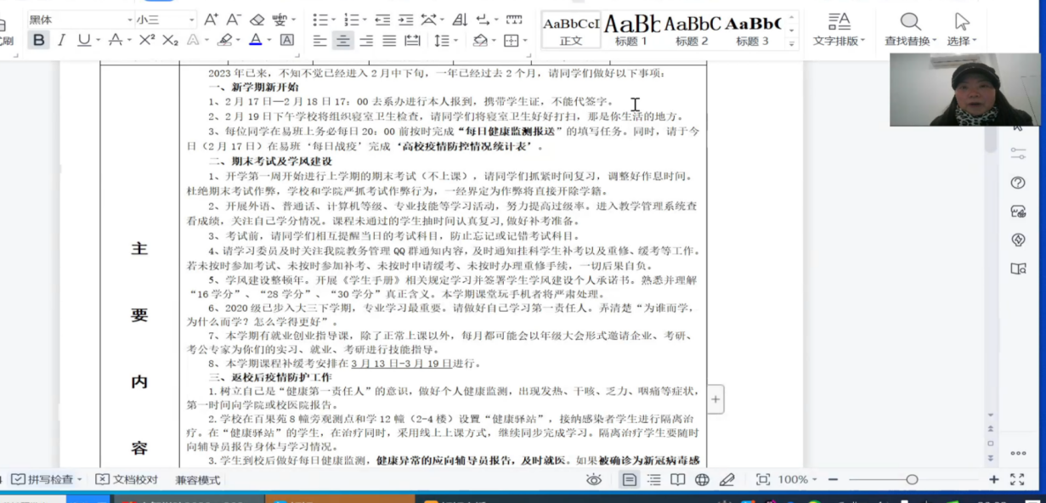Switch to web layout globe icon
The height and width of the screenshot is (503, 1046).
702,479
